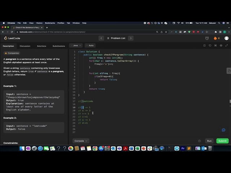Open Safari from the dock
231x173 pixels.
click(40, 148)
